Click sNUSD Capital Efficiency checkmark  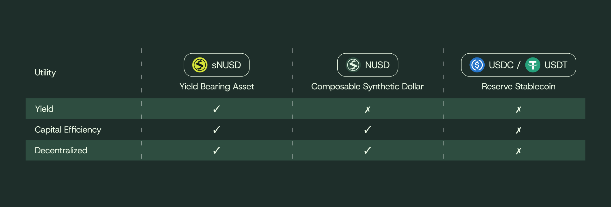pos(216,130)
